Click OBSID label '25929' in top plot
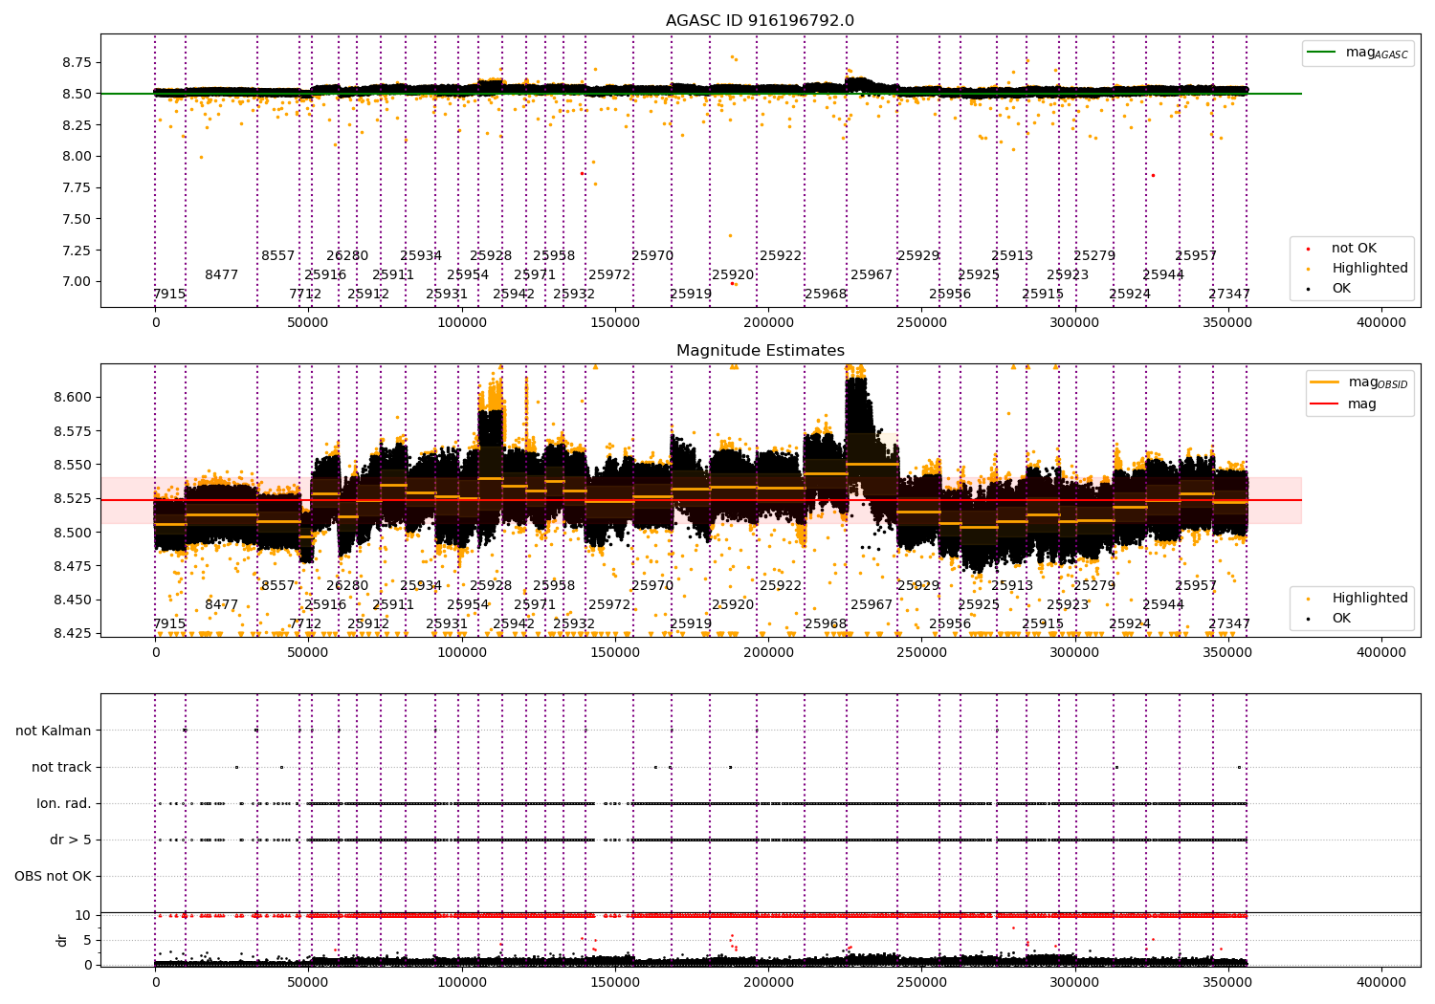 point(918,255)
